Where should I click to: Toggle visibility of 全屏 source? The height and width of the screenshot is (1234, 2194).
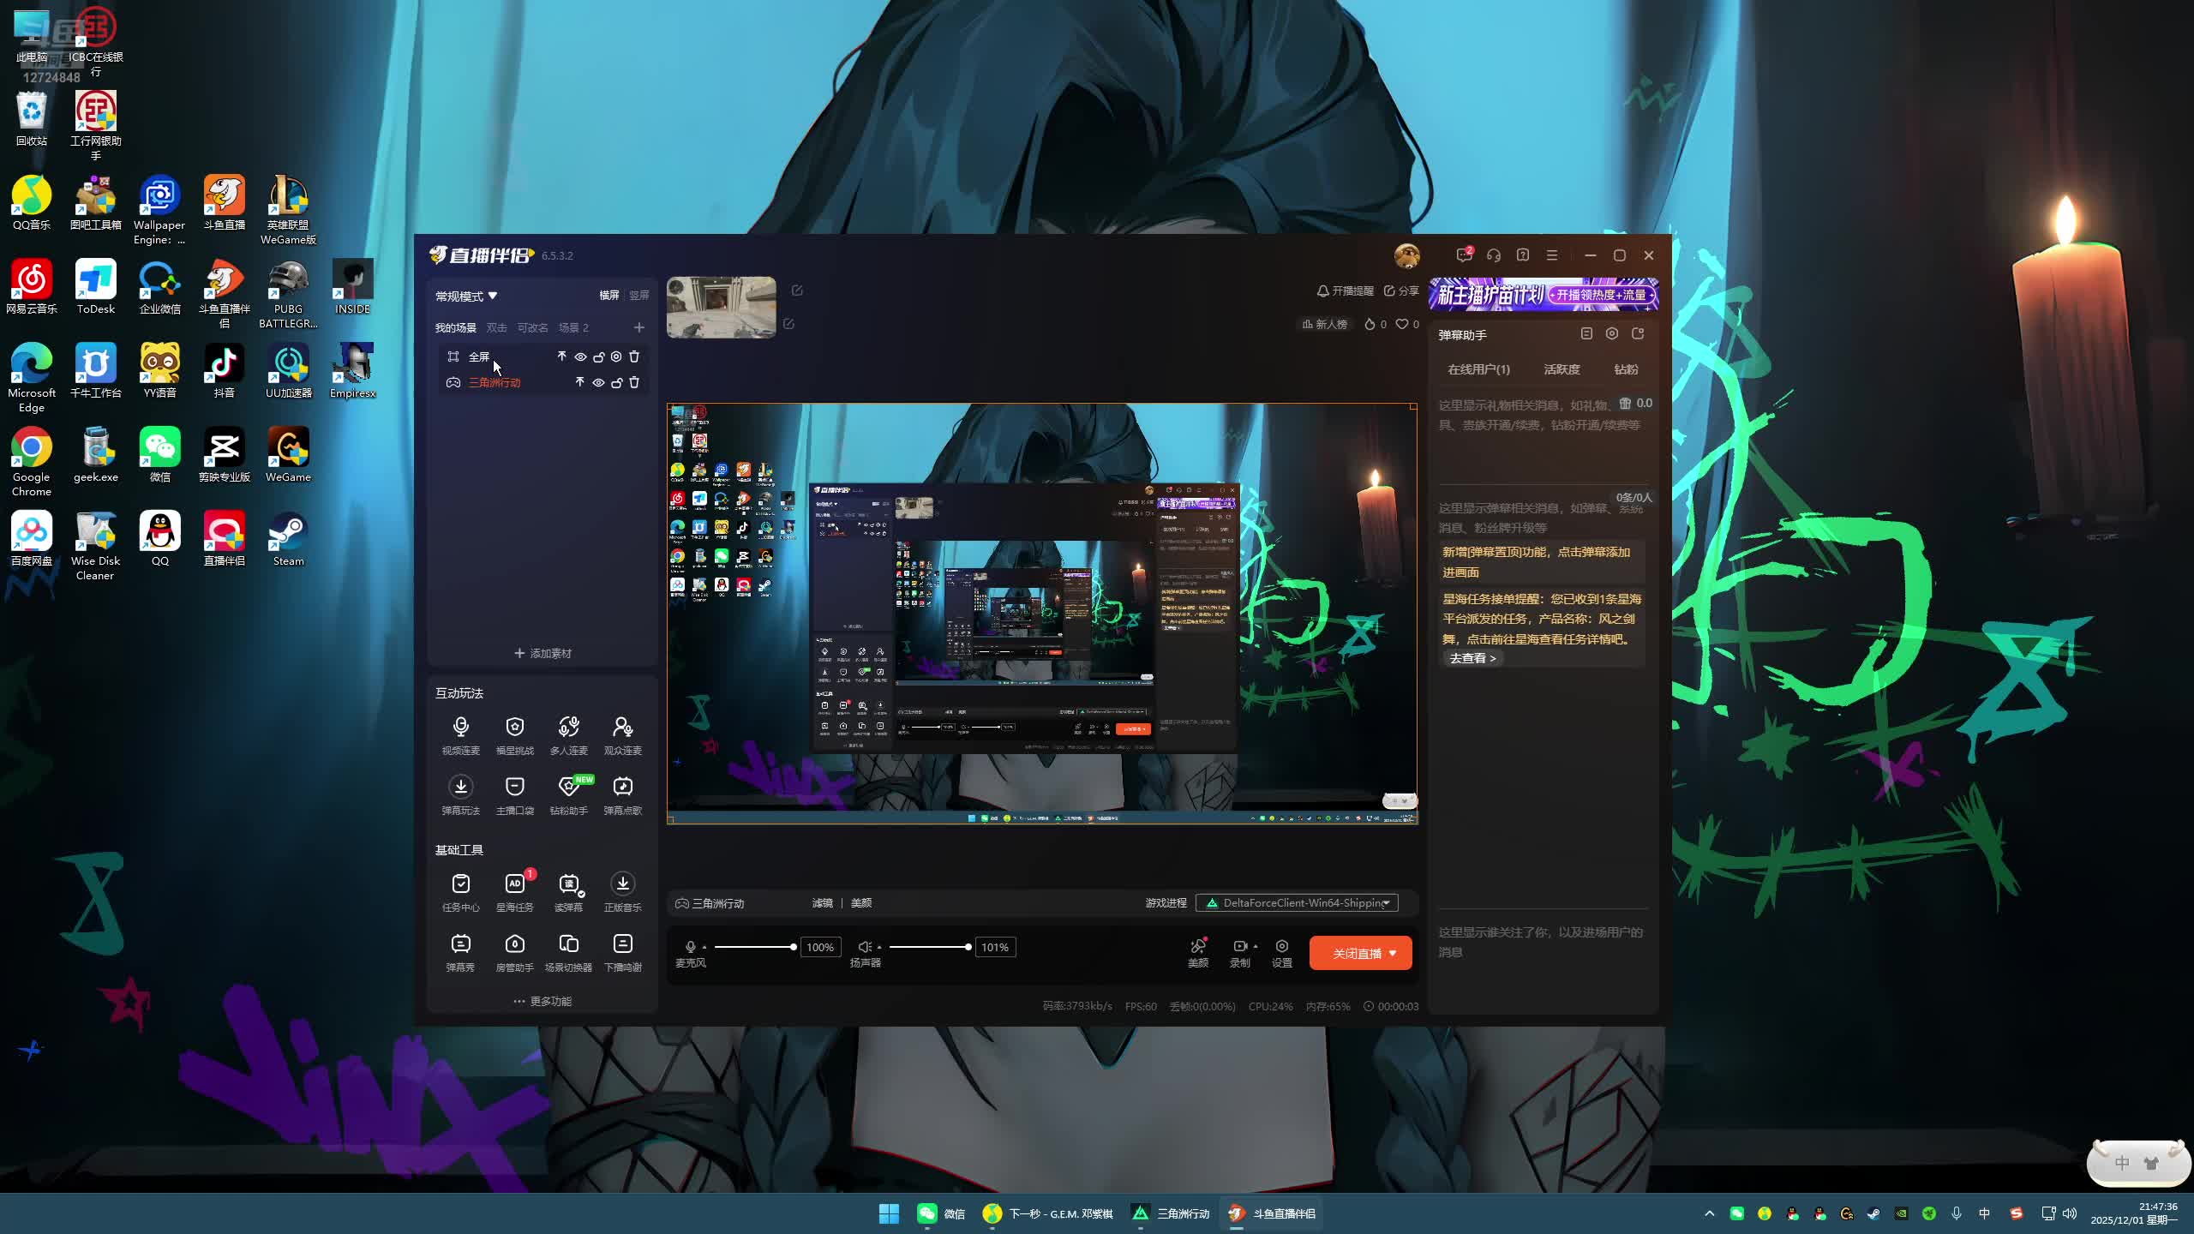[580, 356]
